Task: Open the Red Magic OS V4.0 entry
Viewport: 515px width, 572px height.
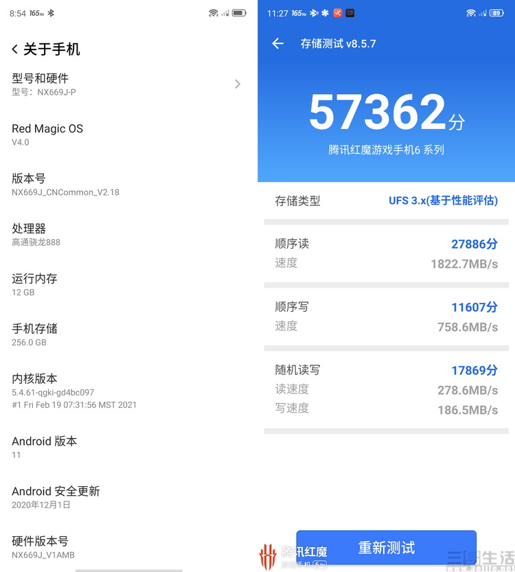Action: point(129,135)
